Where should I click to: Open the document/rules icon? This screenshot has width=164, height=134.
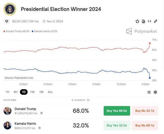[x=143, y=21]
